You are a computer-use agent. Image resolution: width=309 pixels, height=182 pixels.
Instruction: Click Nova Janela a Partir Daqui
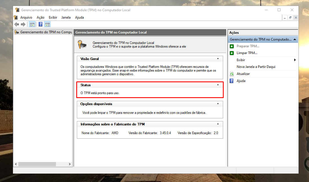(256, 67)
